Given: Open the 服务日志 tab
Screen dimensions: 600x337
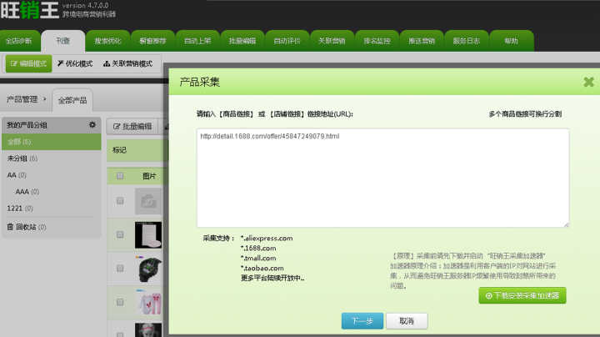Looking at the screenshot, I should click(467, 41).
